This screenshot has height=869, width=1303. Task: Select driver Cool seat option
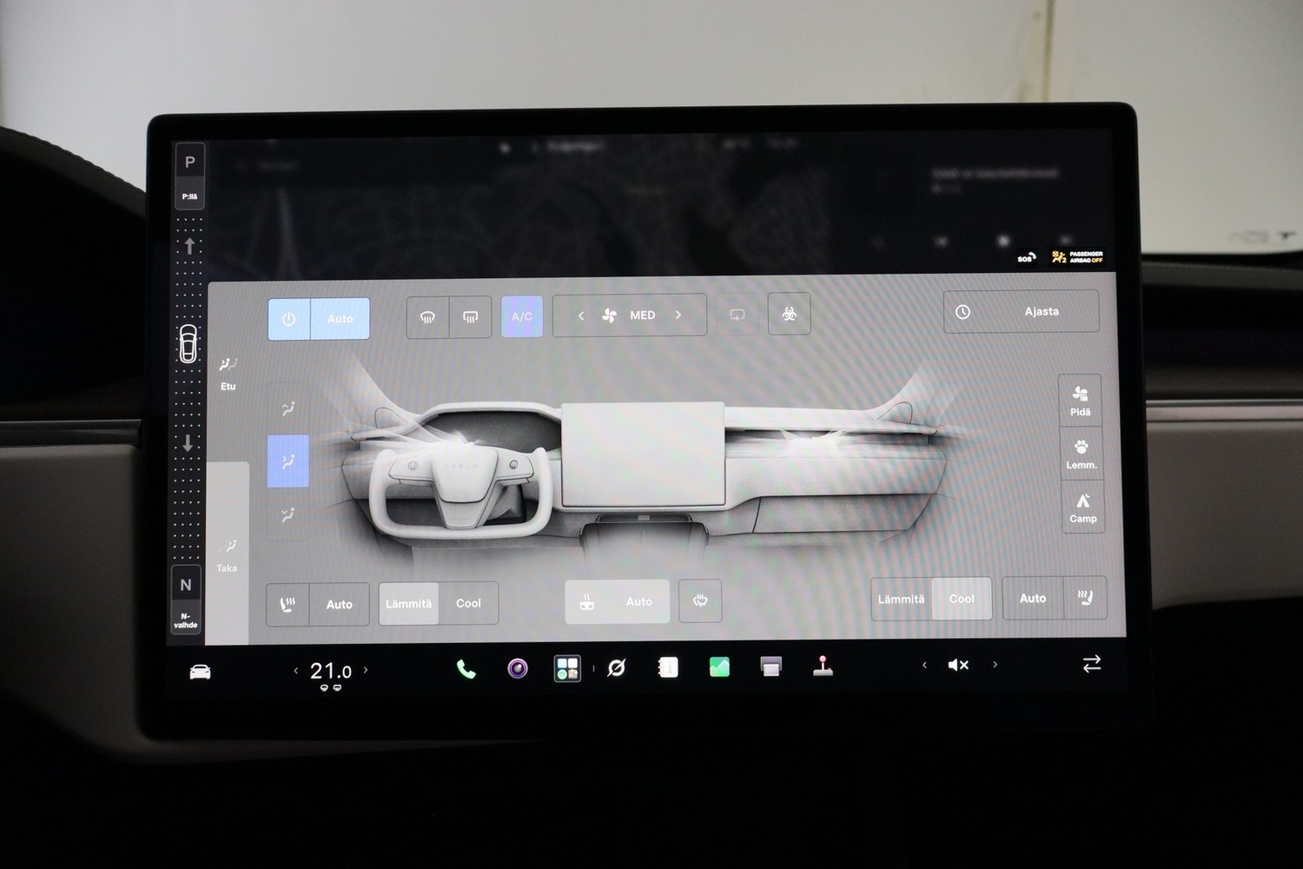468,603
